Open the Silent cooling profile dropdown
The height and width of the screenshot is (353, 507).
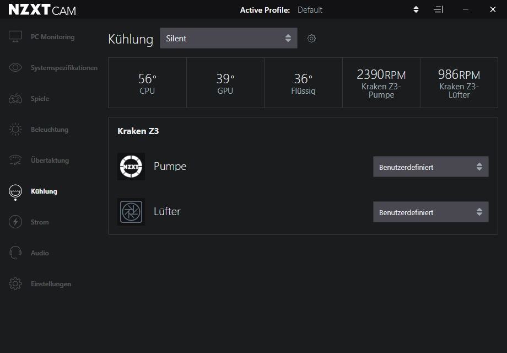[x=229, y=38]
